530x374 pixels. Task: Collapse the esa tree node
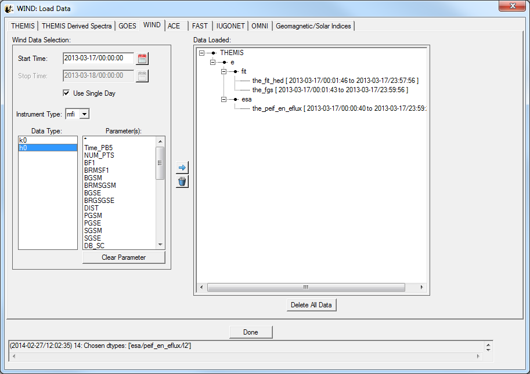coord(223,99)
